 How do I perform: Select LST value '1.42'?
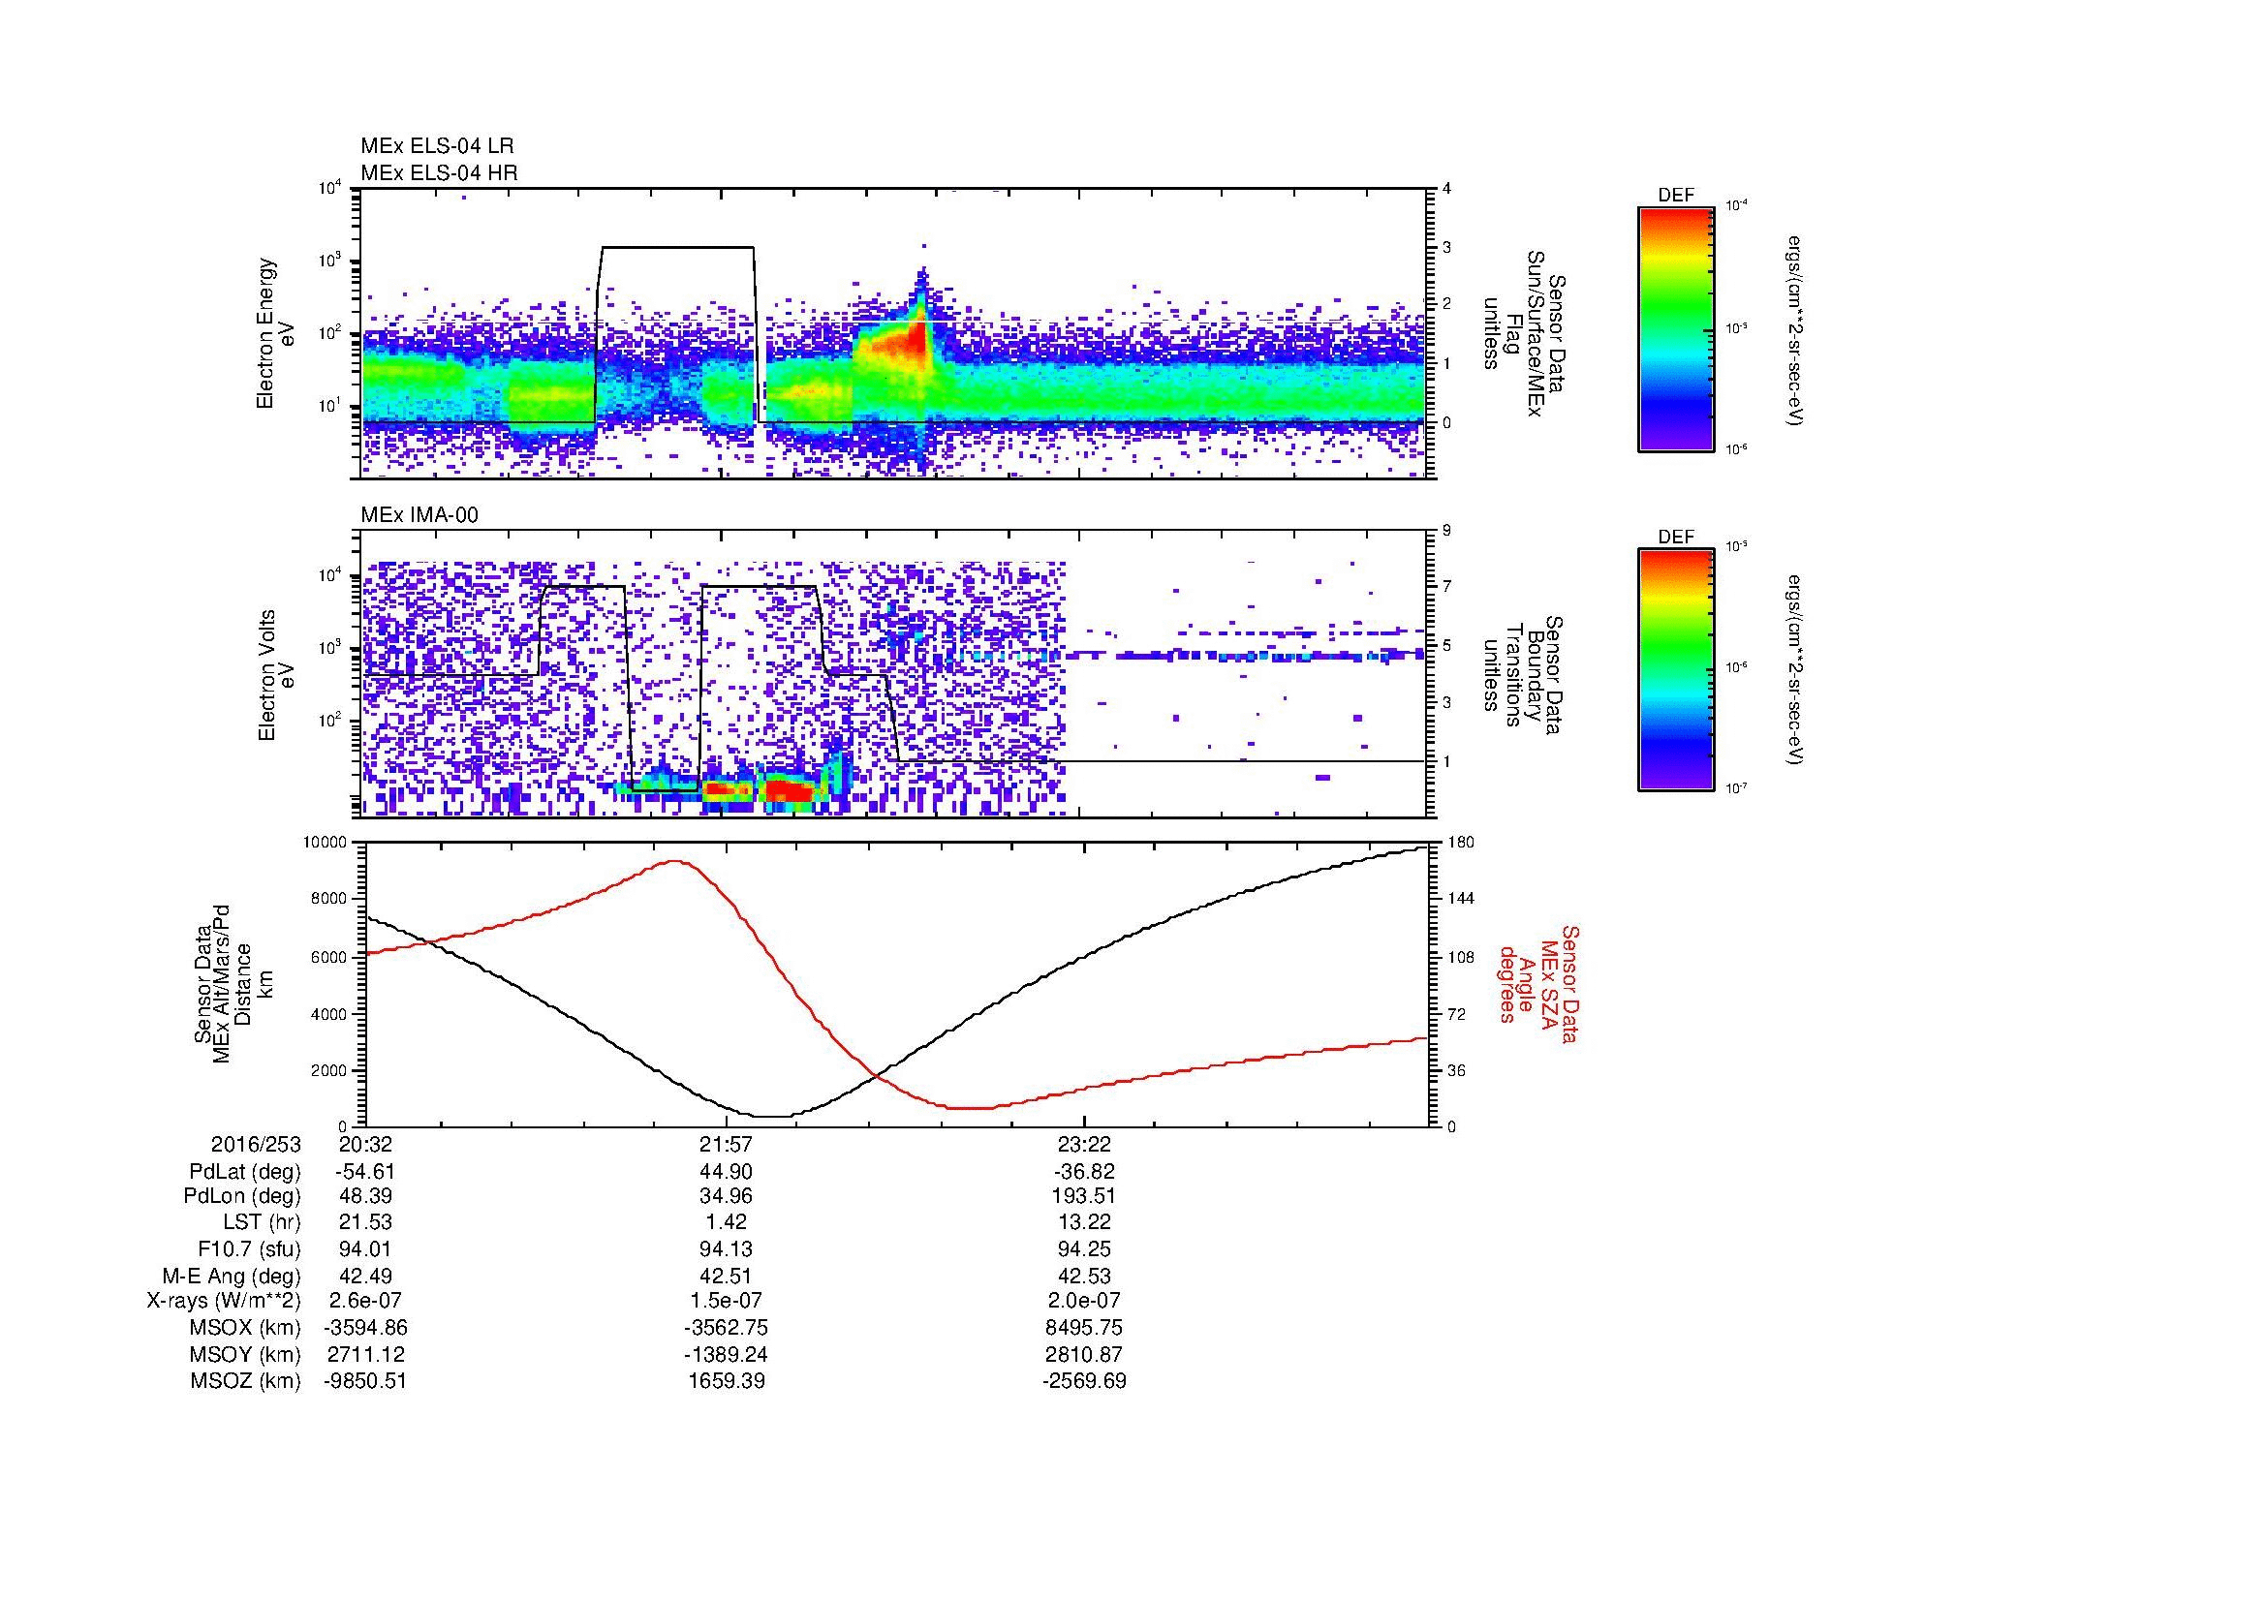pos(727,1222)
